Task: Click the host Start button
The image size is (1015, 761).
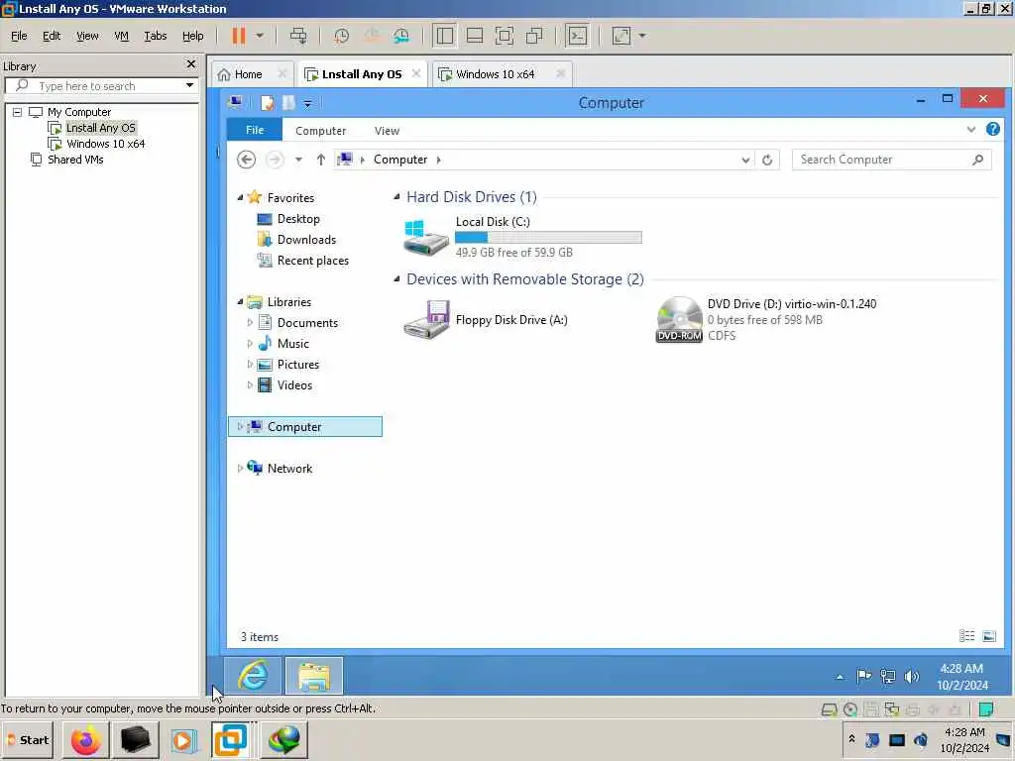Action: (29, 739)
